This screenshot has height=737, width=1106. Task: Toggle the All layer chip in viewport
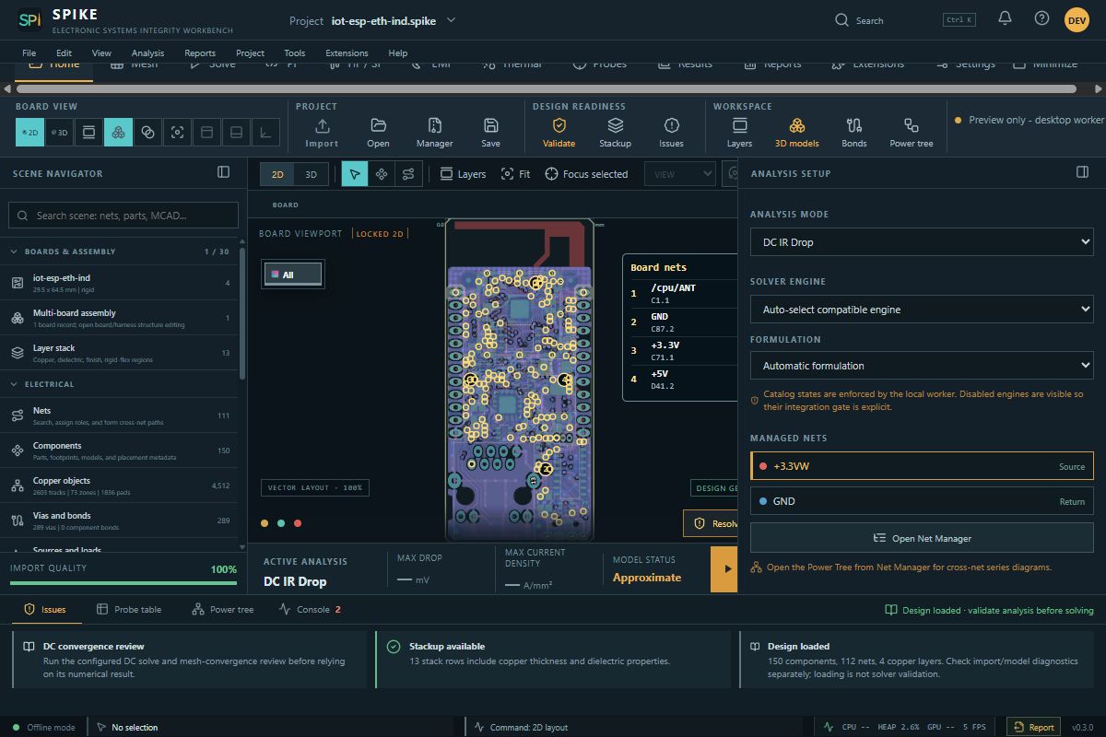(292, 274)
